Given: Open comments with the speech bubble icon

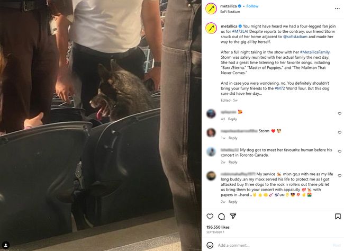Looking at the screenshot, I should (221, 217).
